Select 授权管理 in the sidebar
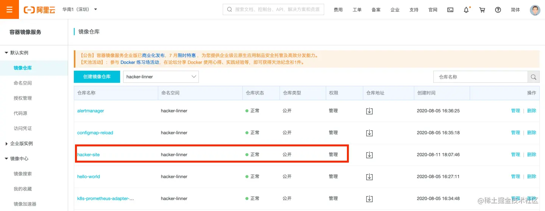The image size is (545, 211). tap(23, 98)
